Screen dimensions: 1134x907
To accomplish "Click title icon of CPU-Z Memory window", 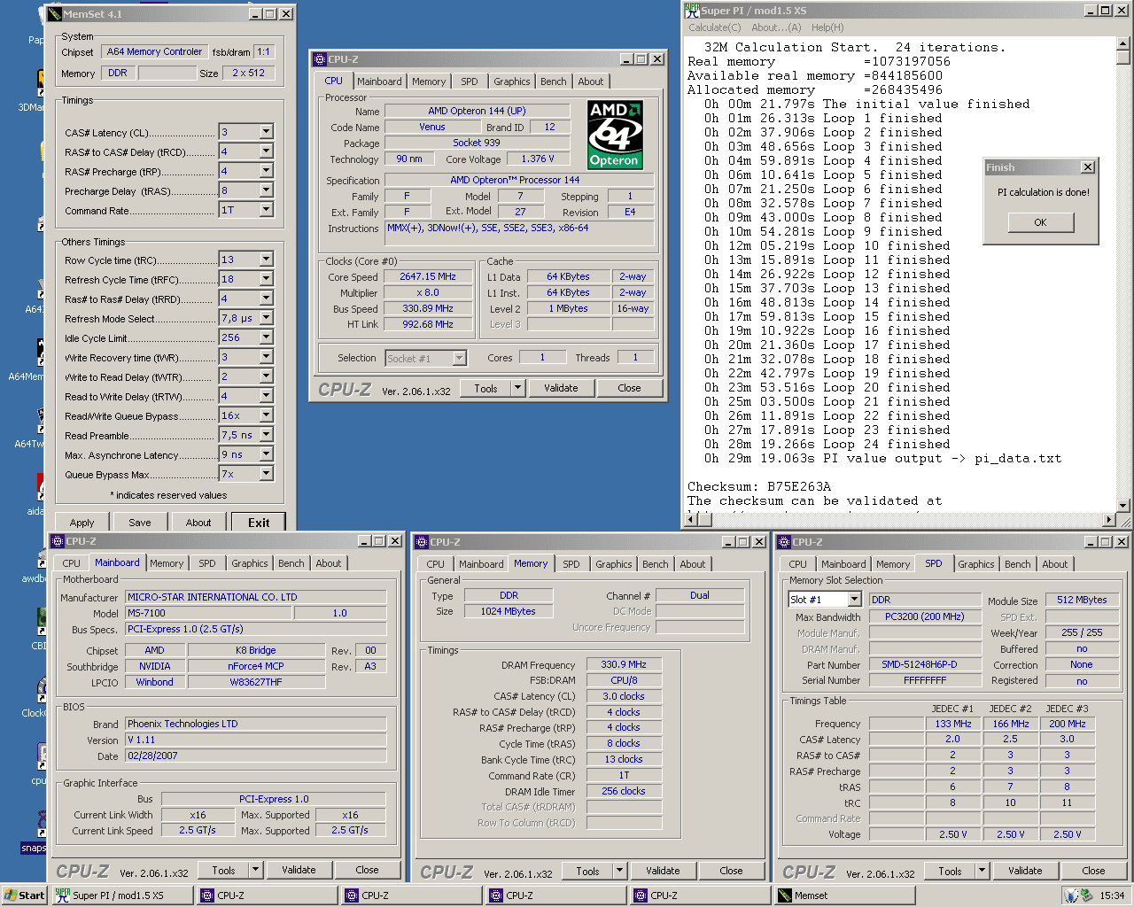I will [422, 542].
